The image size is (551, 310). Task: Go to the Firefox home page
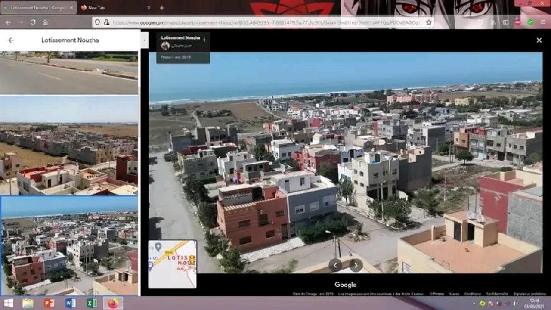click(x=45, y=22)
